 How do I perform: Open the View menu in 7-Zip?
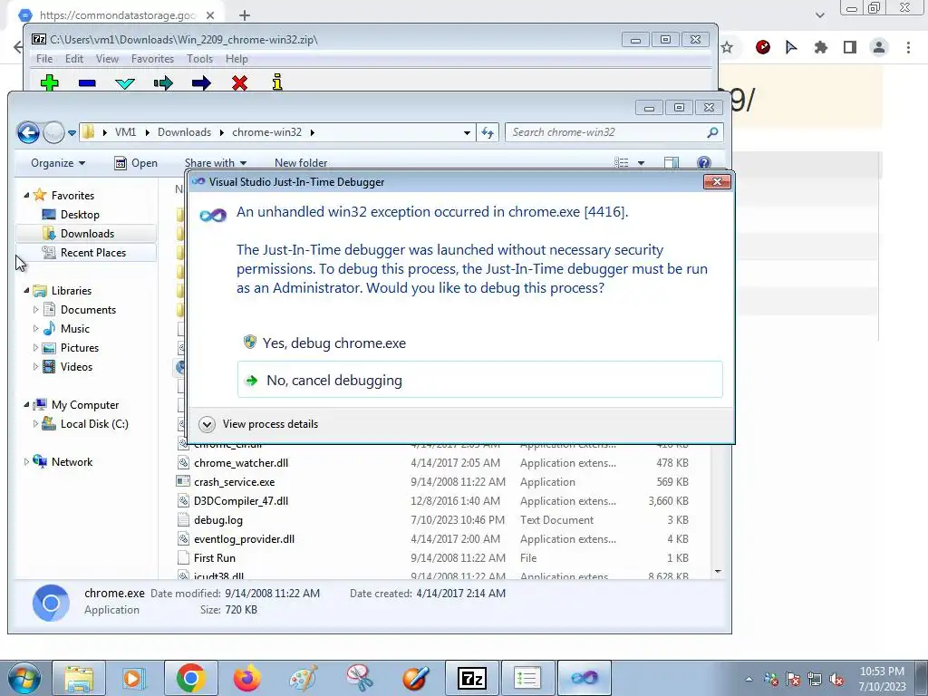click(x=107, y=59)
